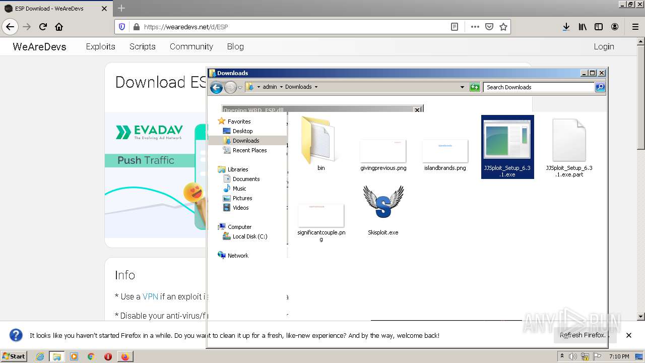This screenshot has width=645, height=363.
Task: Open Community menu on WeAreDevs
Action: (x=191, y=46)
